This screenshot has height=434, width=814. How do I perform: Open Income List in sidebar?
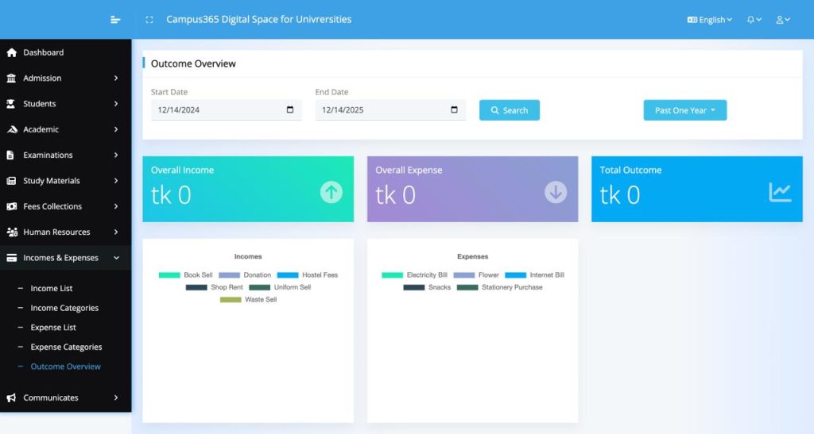click(52, 289)
